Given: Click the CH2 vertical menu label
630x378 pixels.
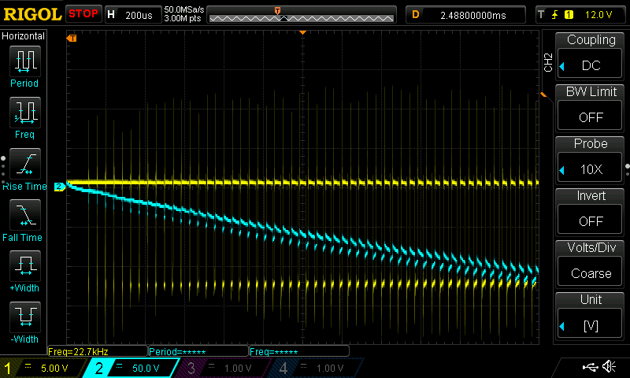Looking at the screenshot, I should [x=547, y=63].
